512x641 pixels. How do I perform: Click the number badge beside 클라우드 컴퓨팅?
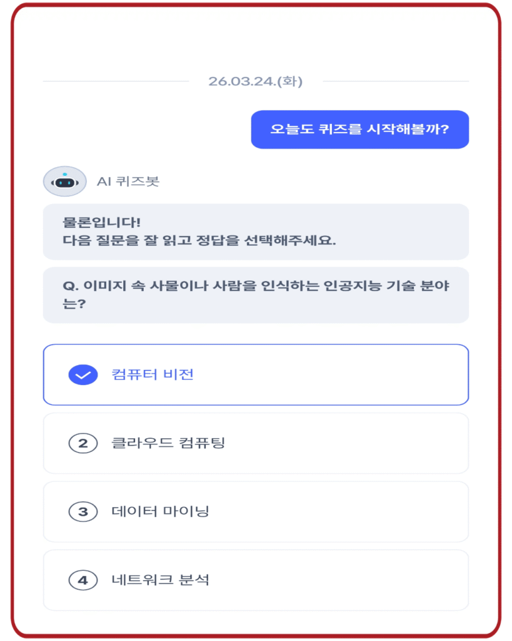pyautogui.click(x=82, y=443)
